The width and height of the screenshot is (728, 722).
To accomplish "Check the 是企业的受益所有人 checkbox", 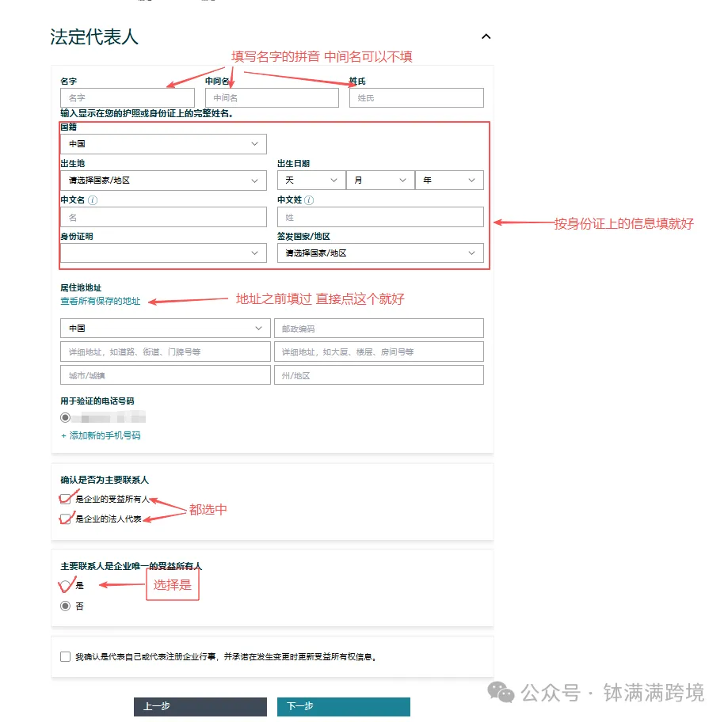I will 65,500.
